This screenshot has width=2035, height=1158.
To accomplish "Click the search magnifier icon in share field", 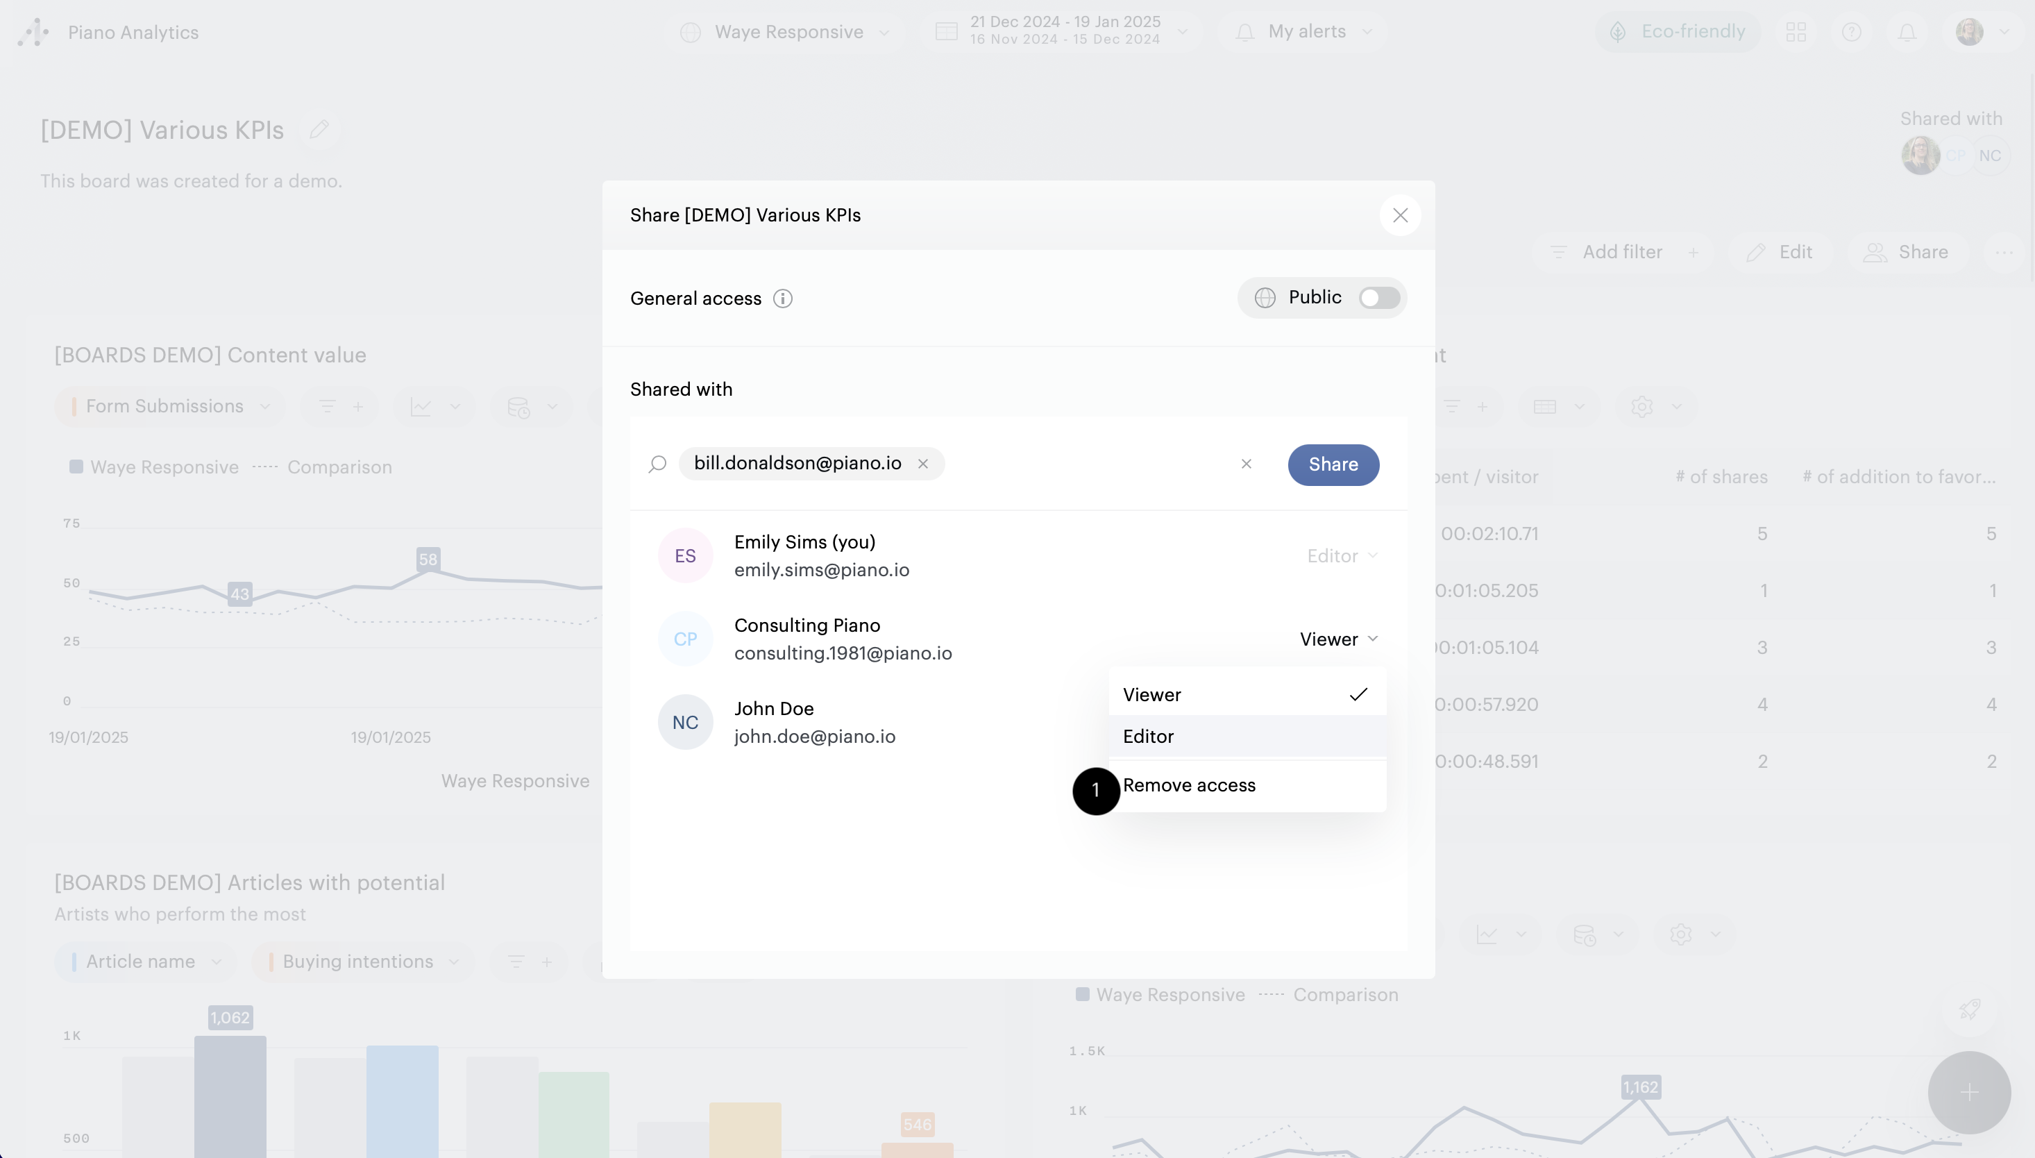I will pyautogui.click(x=657, y=464).
